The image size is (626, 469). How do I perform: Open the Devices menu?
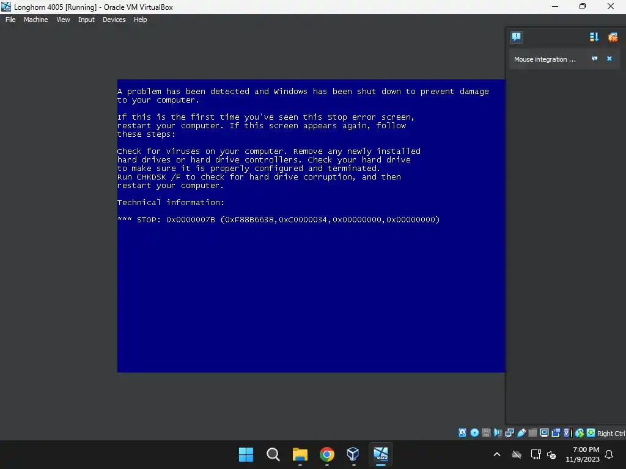[114, 20]
